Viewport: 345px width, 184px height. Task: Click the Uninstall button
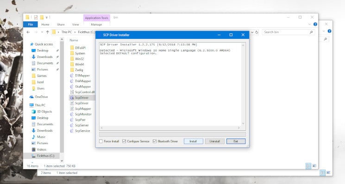(214, 141)
